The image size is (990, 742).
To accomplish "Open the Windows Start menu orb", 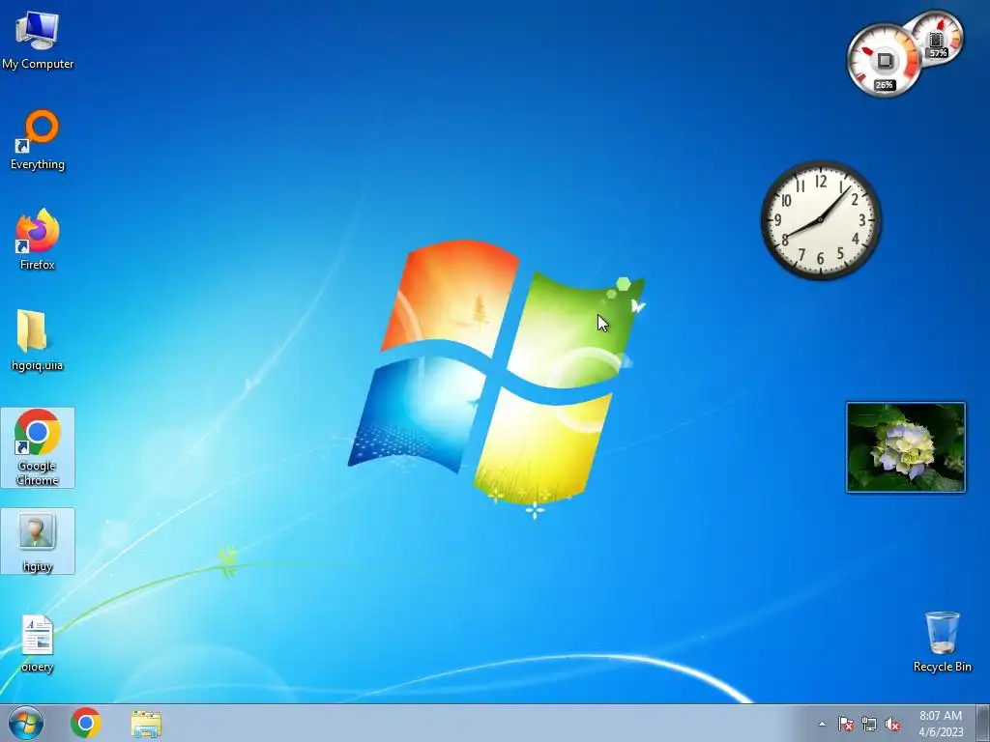I will pos(26,723).
